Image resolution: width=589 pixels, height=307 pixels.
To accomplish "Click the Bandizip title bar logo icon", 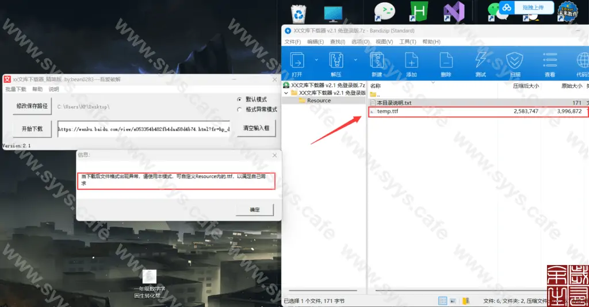I will coord(288,31).
